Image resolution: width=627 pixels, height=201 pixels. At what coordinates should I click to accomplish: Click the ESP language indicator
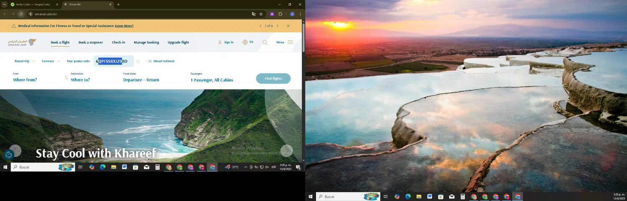click(274, 167)
